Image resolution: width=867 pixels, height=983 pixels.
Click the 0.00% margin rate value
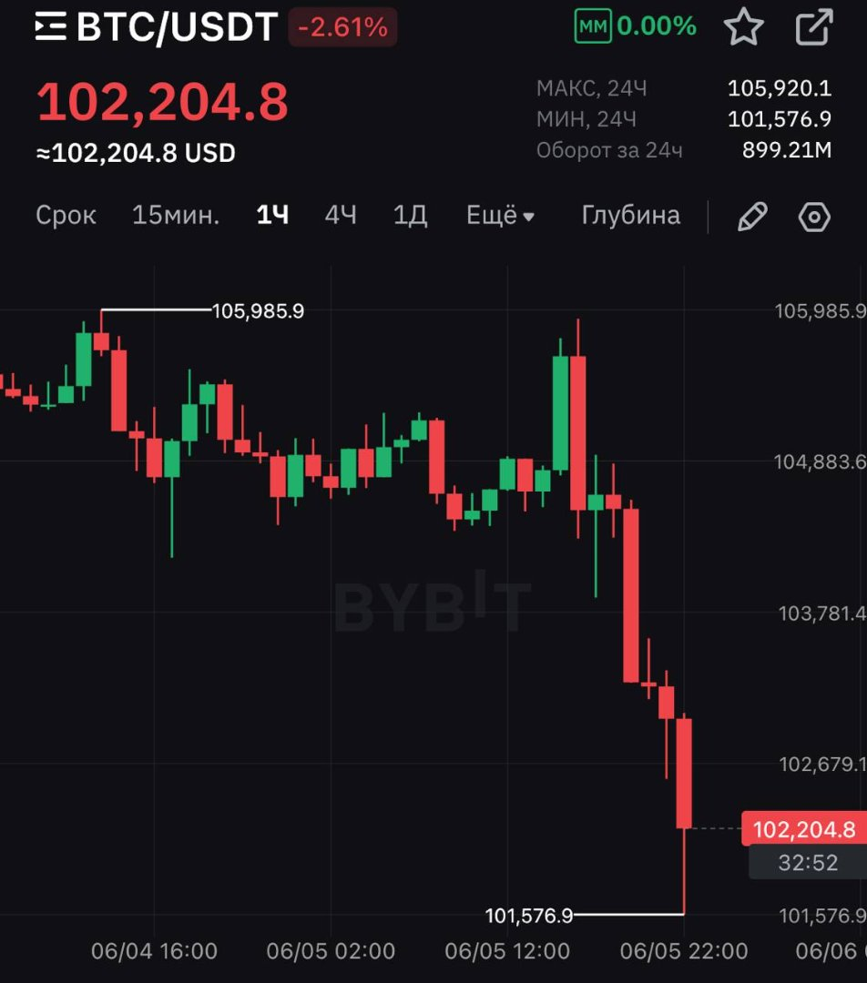click(x=657, y=27)
